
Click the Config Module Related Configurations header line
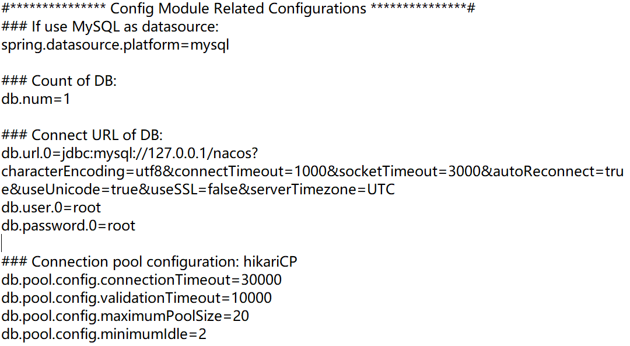point(238,9)
